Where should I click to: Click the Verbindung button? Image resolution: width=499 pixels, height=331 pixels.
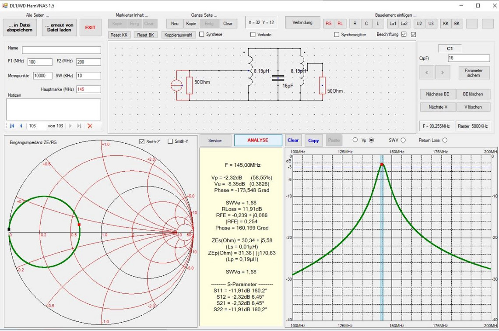[302, 23]
